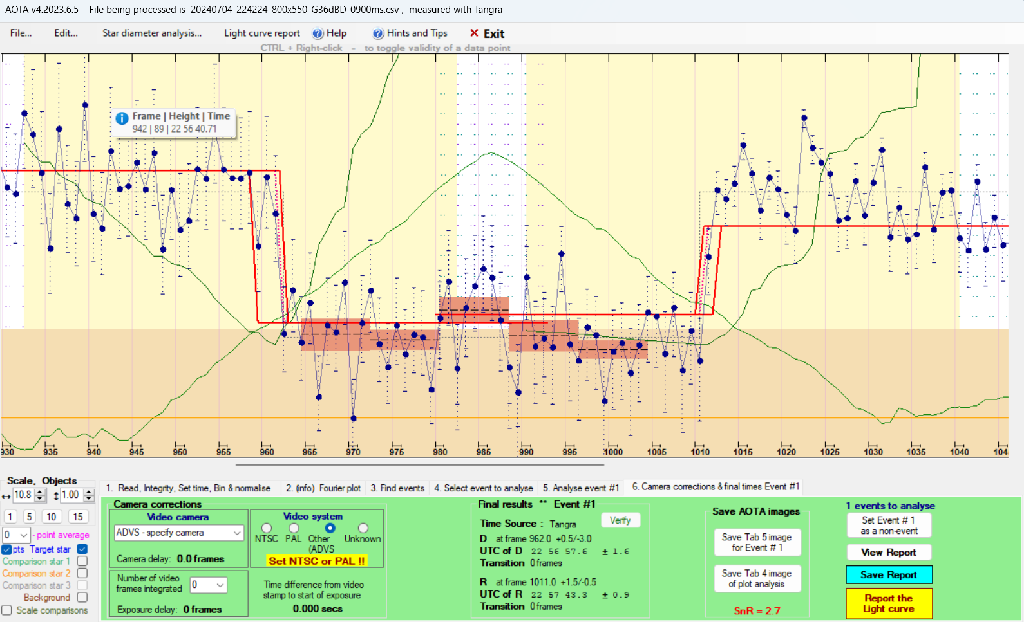The image size is (1024, 622).
Task: Click the red X Exit icon
Action: point(474,33)
